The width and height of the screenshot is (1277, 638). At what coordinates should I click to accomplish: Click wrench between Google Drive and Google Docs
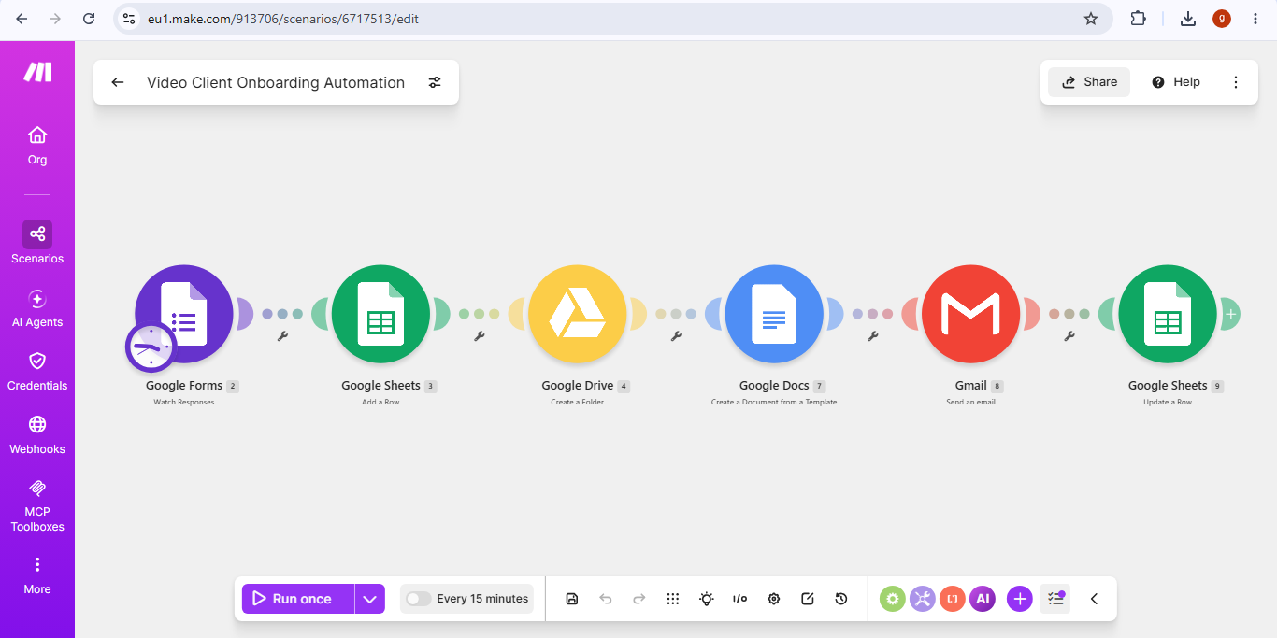coord(676,335)
